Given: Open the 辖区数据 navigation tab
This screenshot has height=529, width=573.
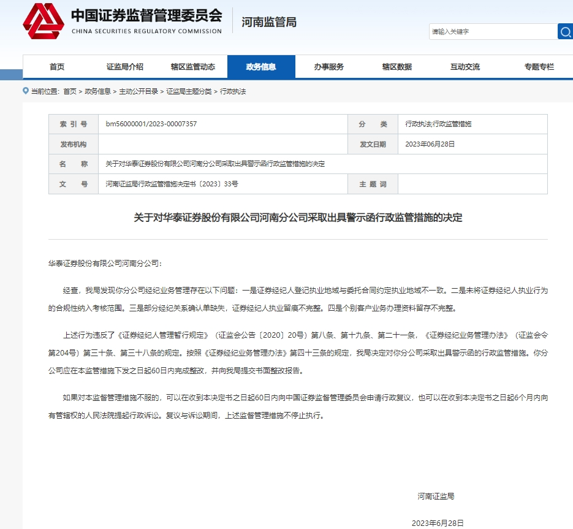Looking at the screenshot, I should 397,67.
